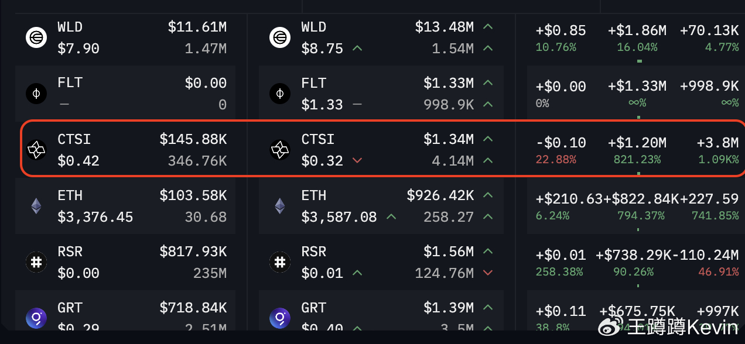The image size is (745, 344).
Task: Click the GRT token icon in middle column
Action: pyautogui.click(x=280, y=318)
